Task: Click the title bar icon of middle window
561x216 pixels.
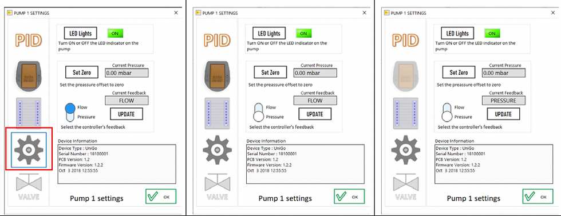Action: 198,13
